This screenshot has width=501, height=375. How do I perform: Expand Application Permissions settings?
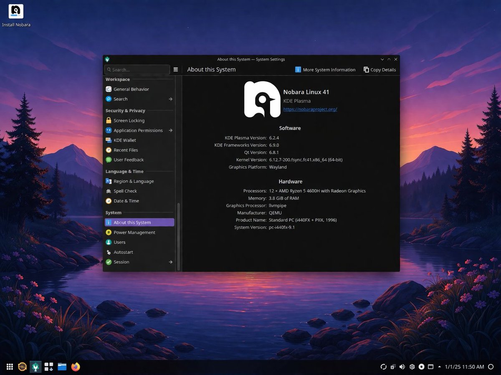(139, 130)
